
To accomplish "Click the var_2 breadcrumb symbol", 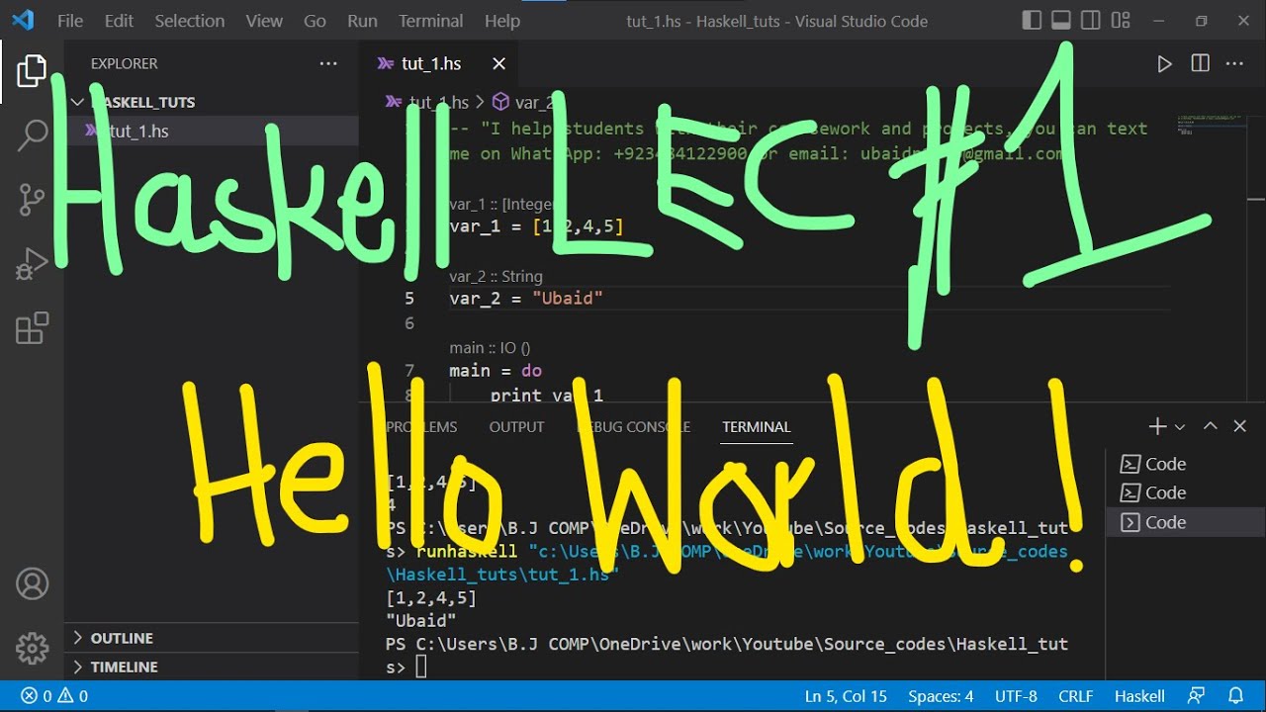I will point(524,102).
